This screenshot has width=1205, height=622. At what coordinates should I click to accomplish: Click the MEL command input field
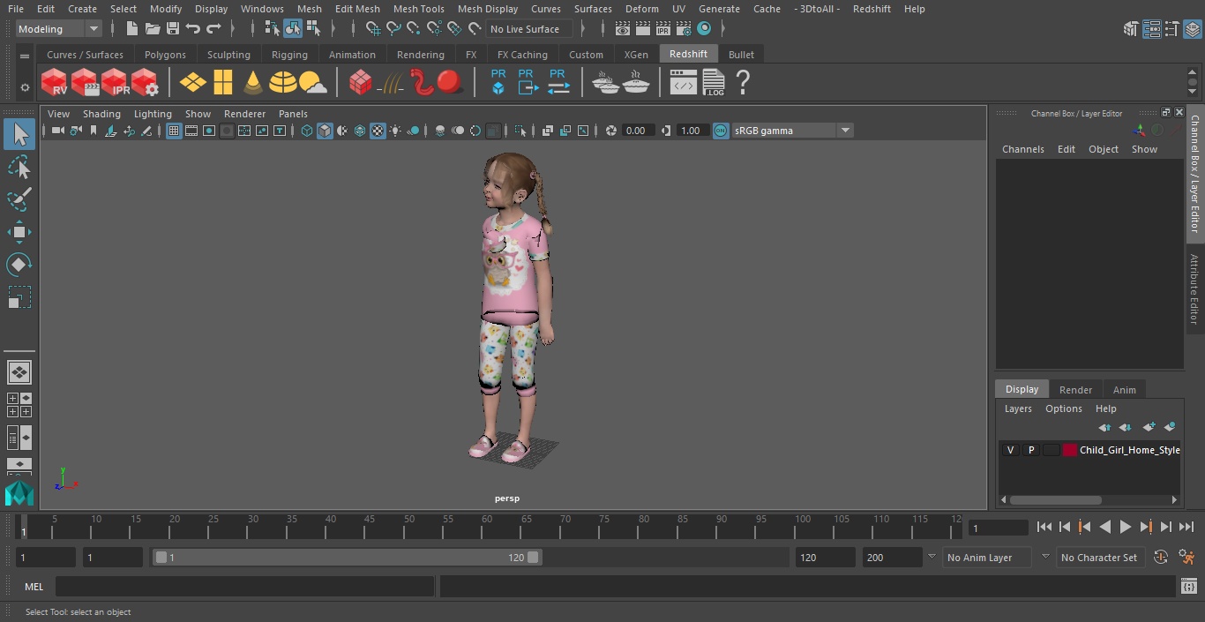point(244,587)
